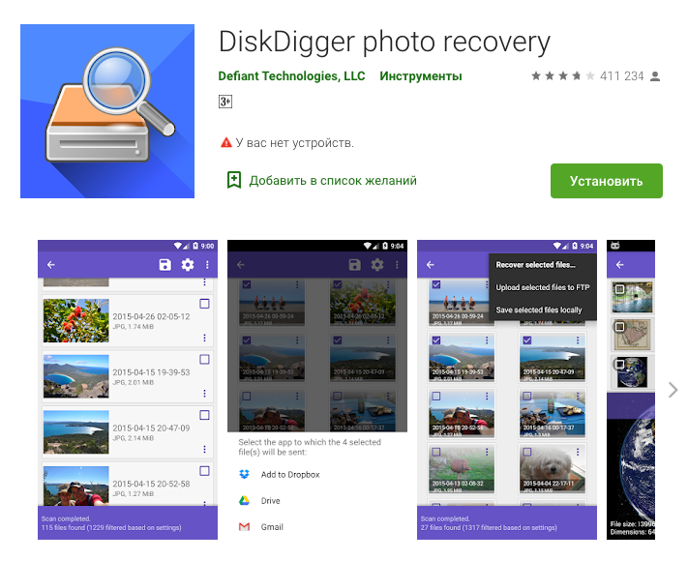
Task: Check the box on the map thumbnail
Action: coord(619,326)
